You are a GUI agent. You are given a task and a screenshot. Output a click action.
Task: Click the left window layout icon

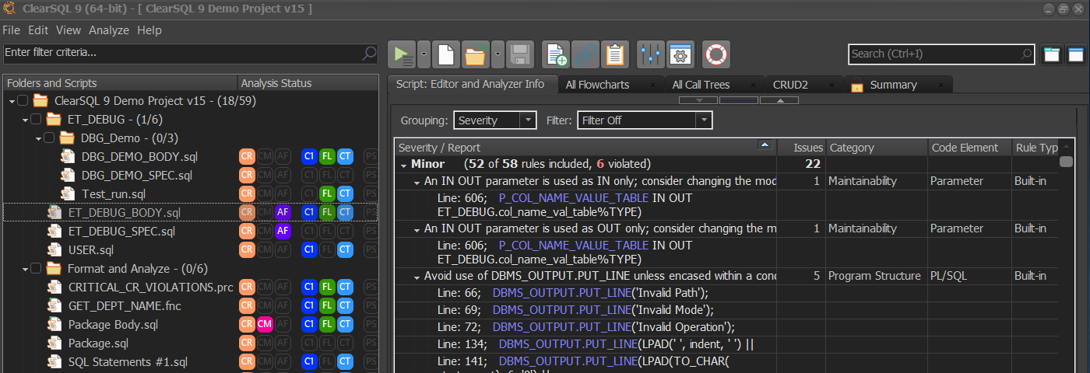point(1052,54)
